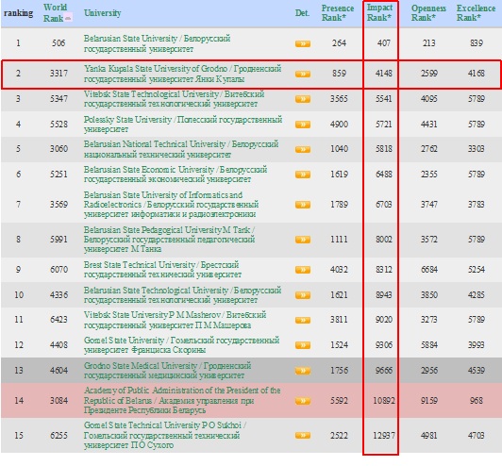Select openness rank value 213

429,43
